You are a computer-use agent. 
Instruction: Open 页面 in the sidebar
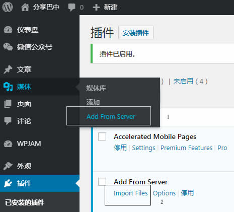point(24,104)
